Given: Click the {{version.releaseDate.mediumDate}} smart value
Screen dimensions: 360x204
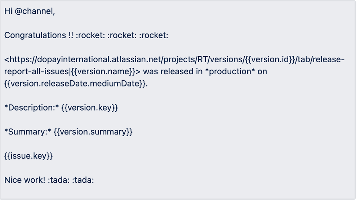Looking at the screenshot, I should click(75, 84).
